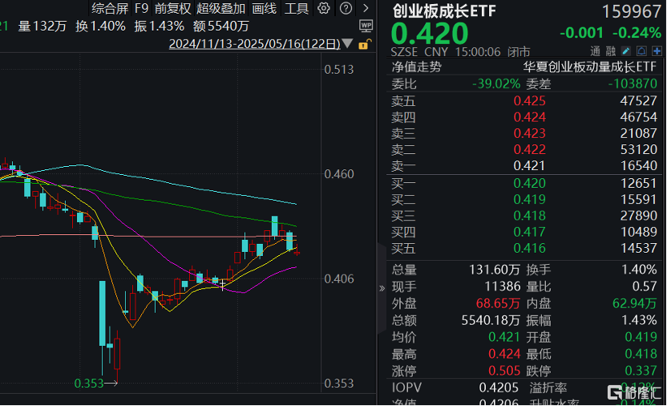Select sell-four price 0.424

pos(529,117)
